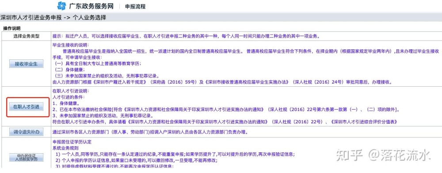Select the 申报流程 header label
442x173 pixels.
coord(135,7)
